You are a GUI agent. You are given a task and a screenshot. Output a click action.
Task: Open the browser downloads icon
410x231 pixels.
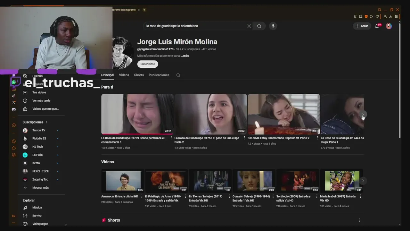pos(390,17)
